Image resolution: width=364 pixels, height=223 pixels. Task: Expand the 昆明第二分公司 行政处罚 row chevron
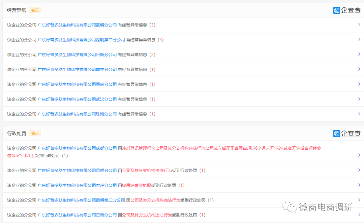click(x=359, y=199)
